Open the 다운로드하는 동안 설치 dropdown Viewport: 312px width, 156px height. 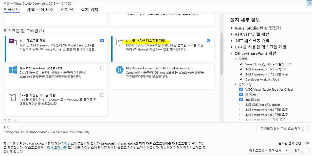point(268,151)
